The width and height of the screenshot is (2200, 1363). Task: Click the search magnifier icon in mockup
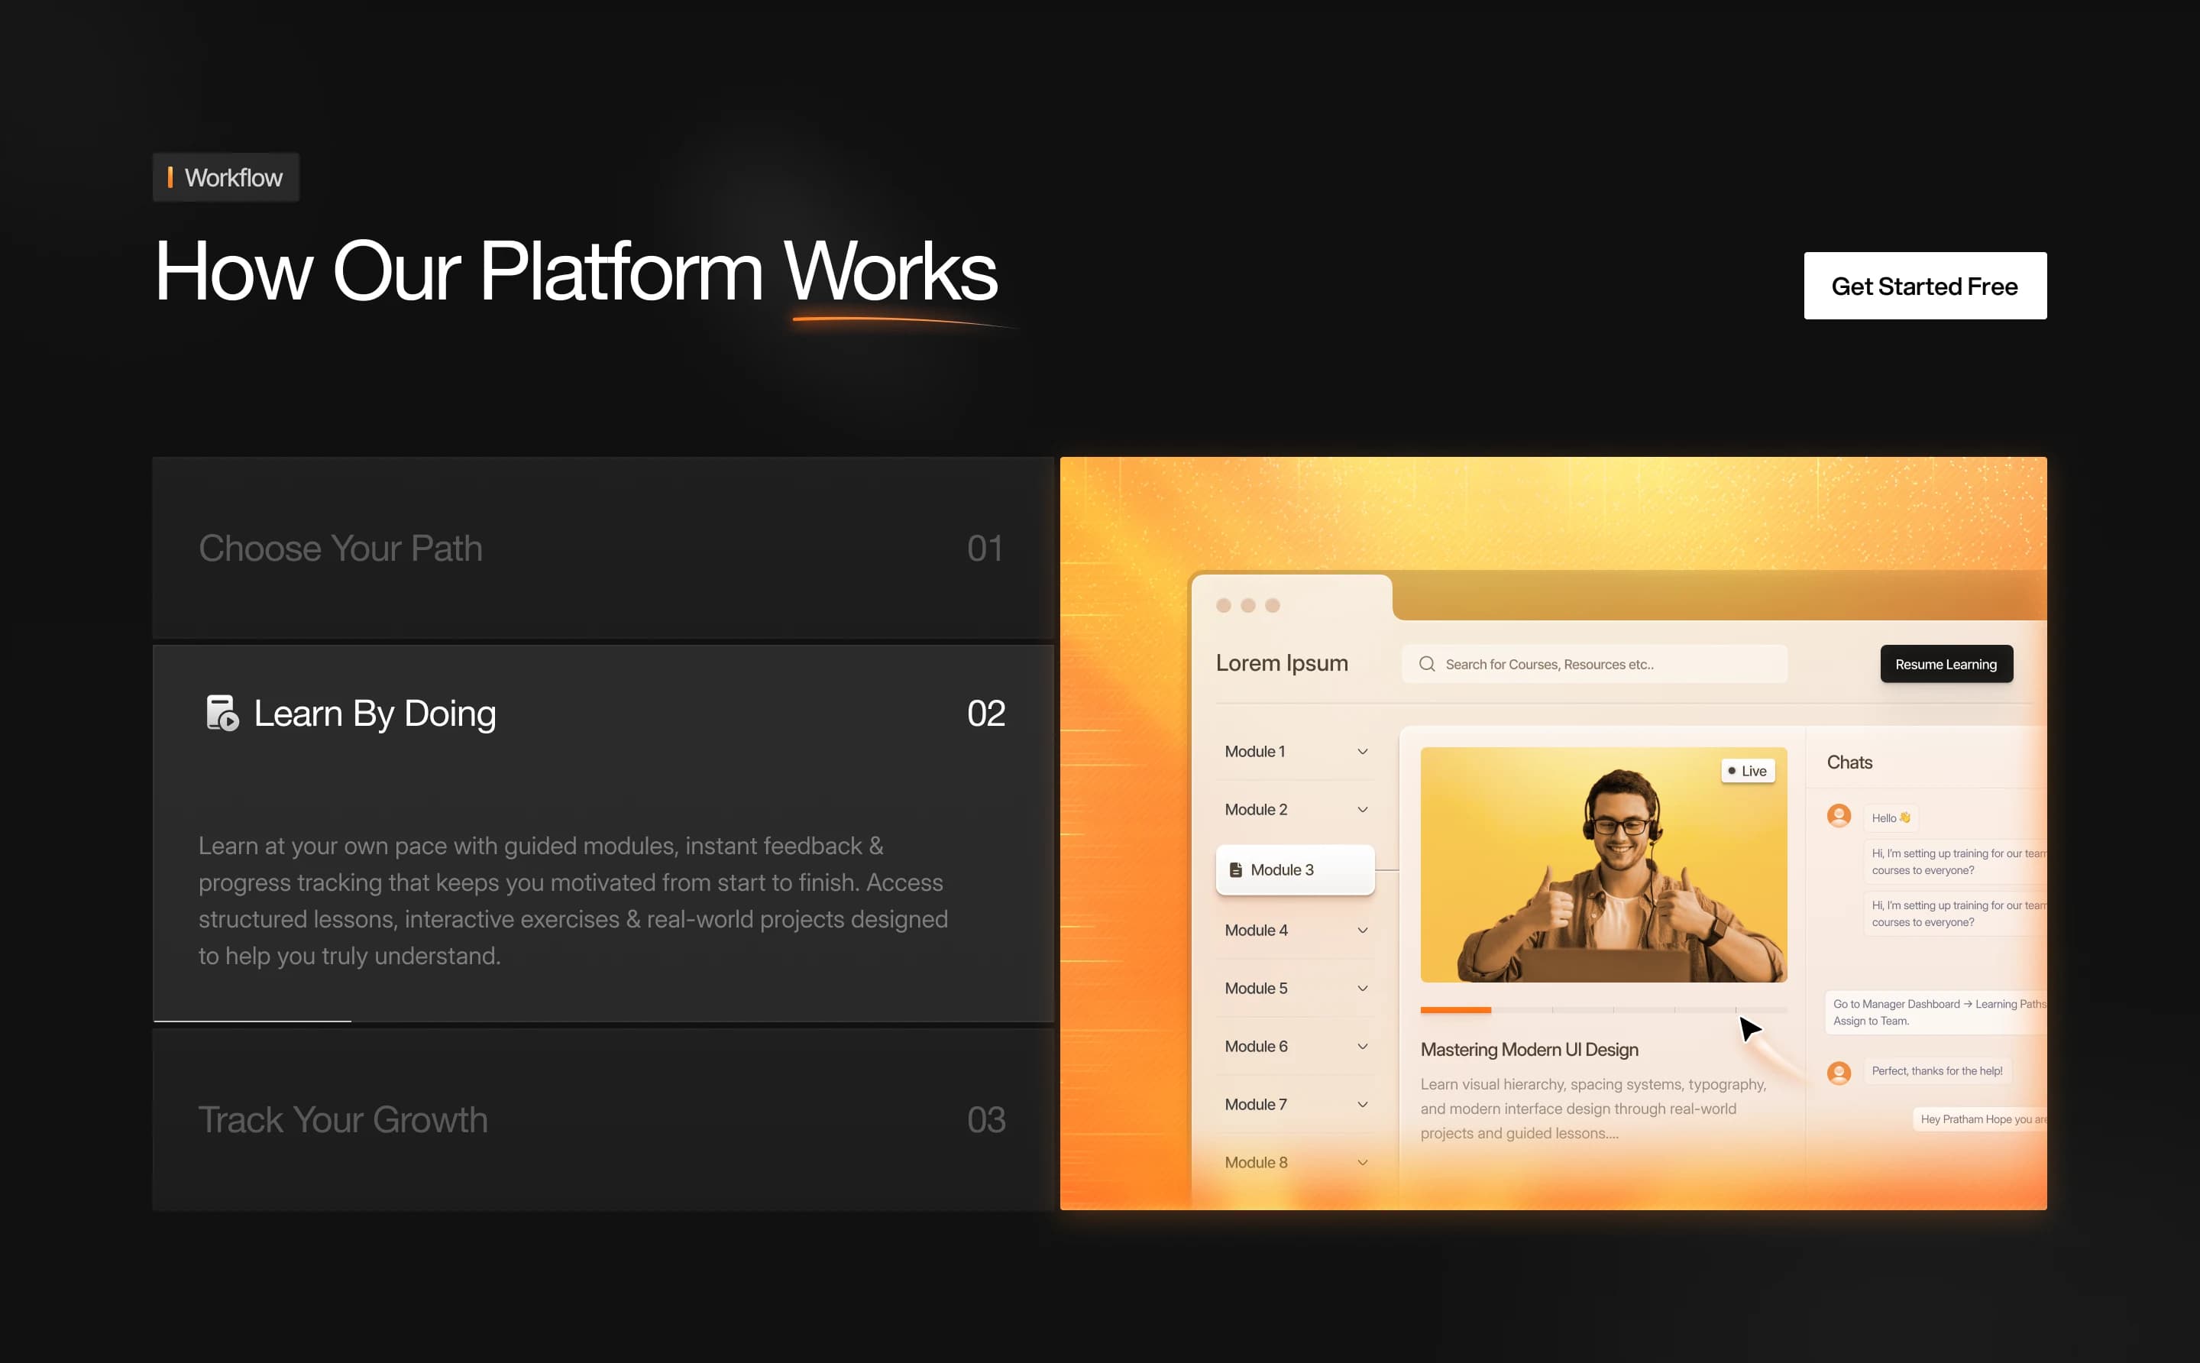click(x=1427, y=665)
